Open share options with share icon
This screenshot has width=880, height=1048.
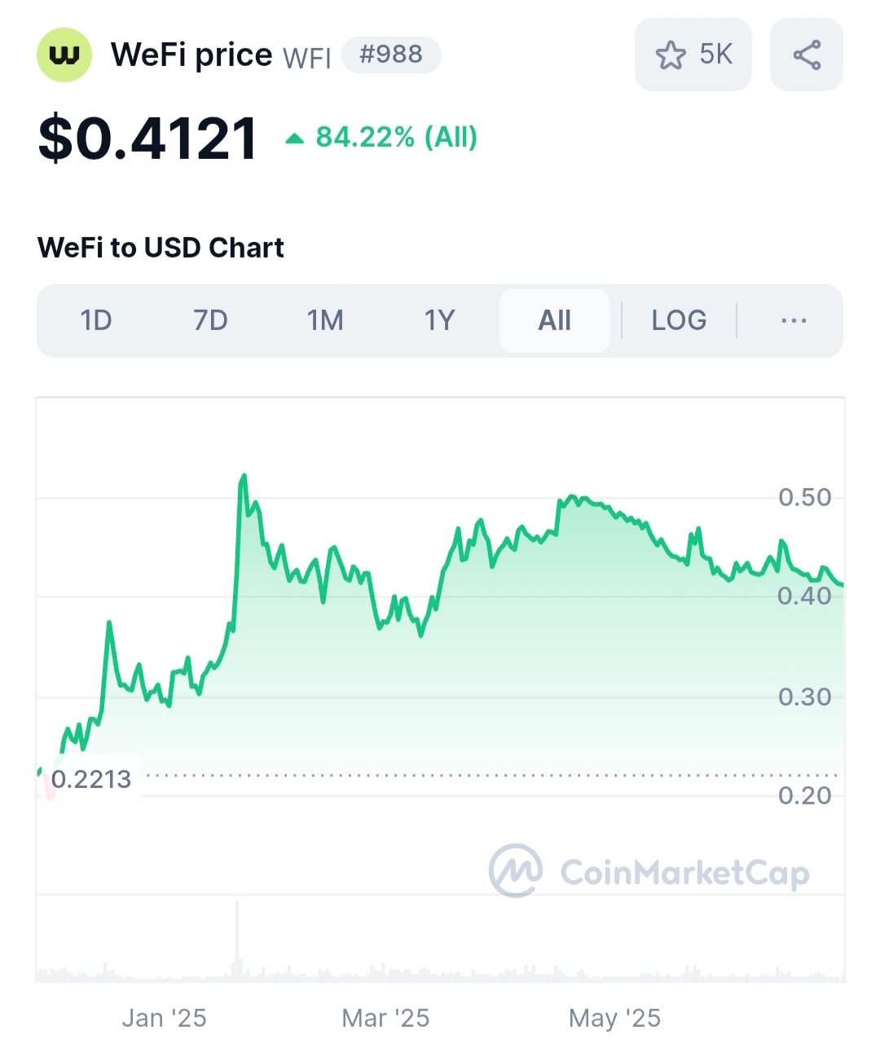click(x=807, y=55)
